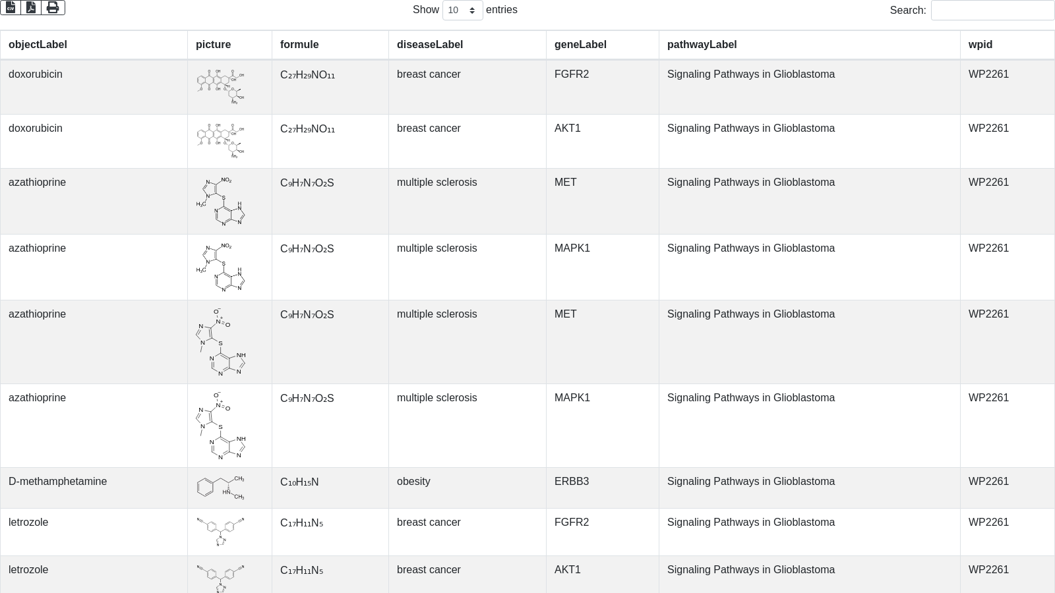Click the print icon button
The height and width of the screenshot is (593, 1055).
point(53,7)
